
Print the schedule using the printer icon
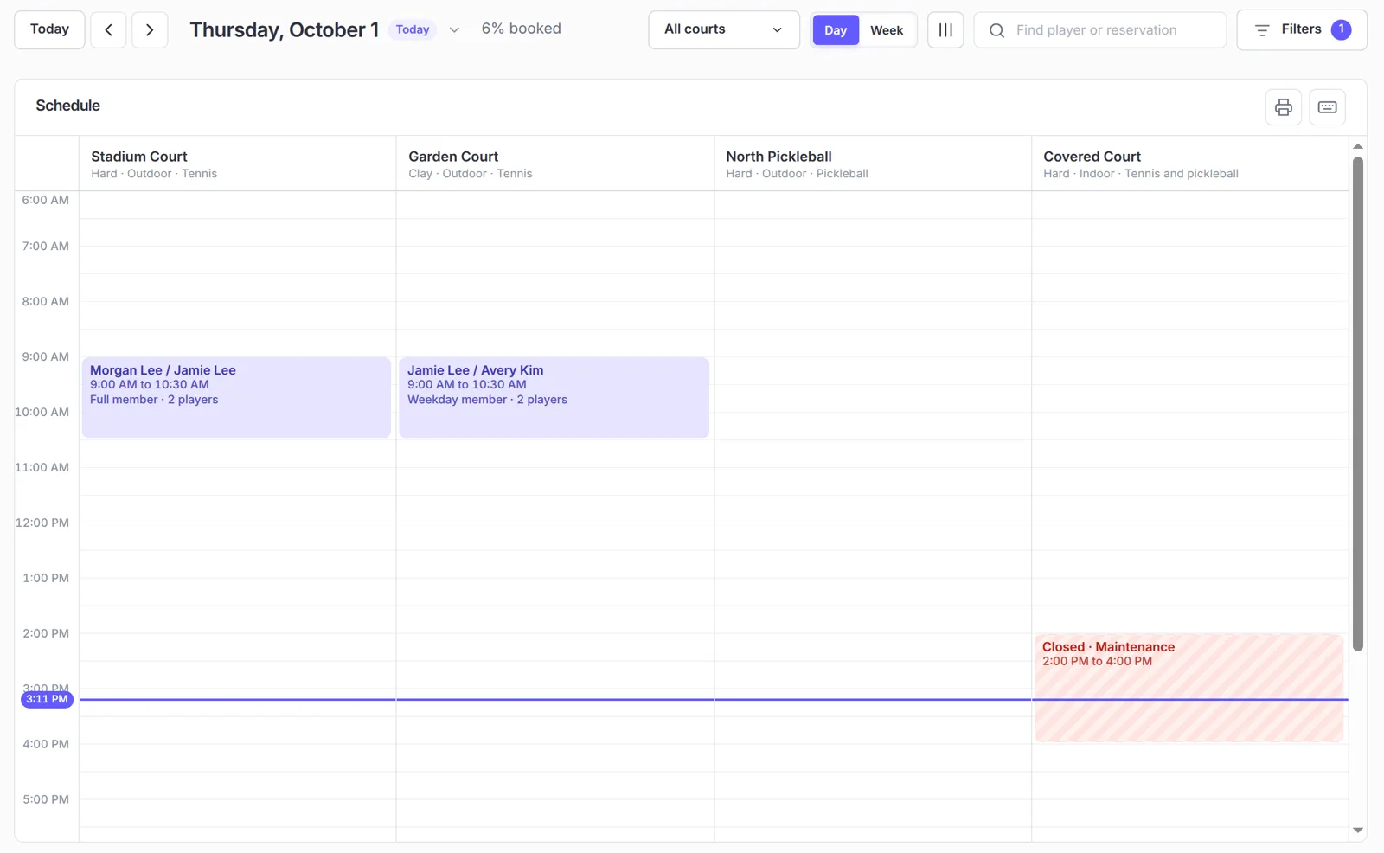1284,107
